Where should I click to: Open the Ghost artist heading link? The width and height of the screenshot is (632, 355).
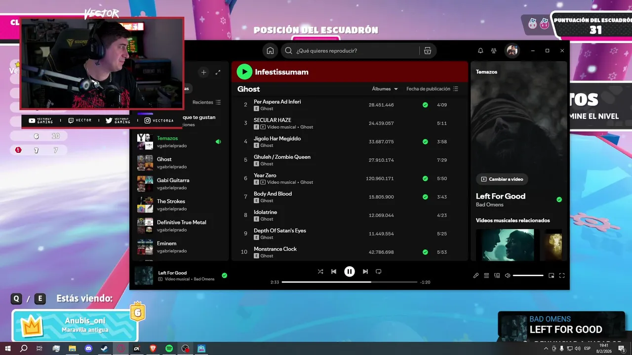click(x=248, y=89)
